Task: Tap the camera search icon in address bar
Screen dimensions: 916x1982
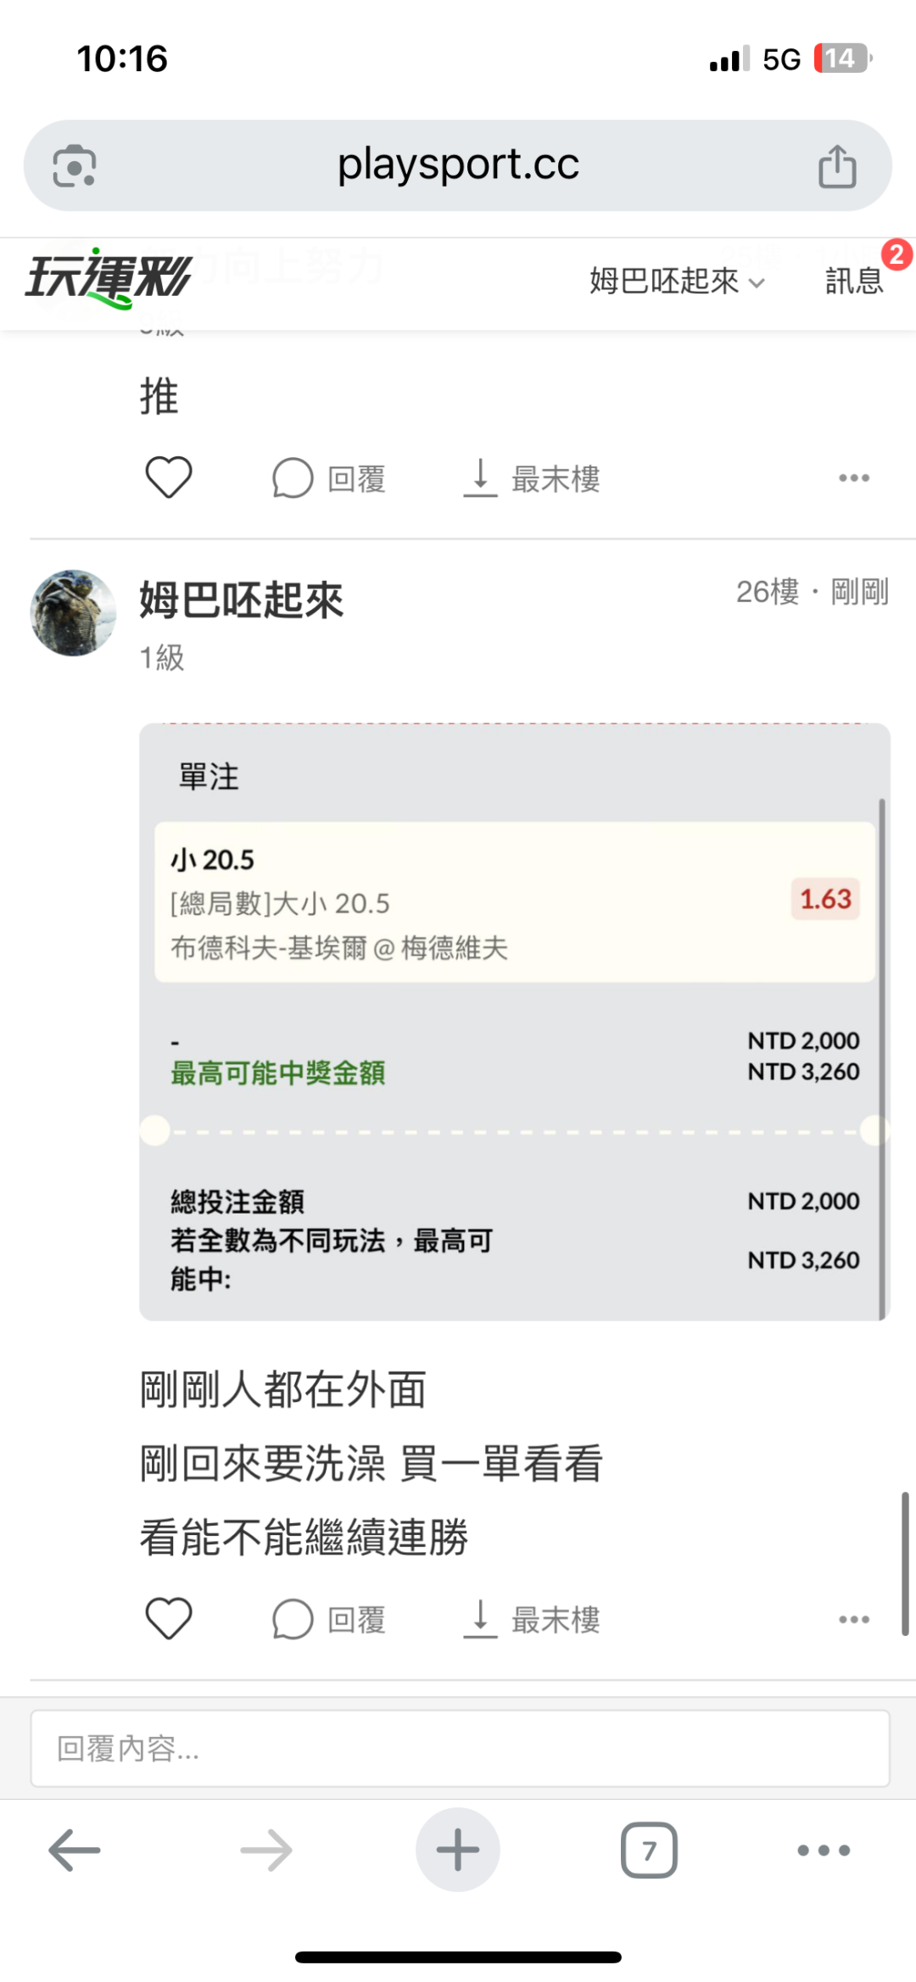Action: point(75,166)
